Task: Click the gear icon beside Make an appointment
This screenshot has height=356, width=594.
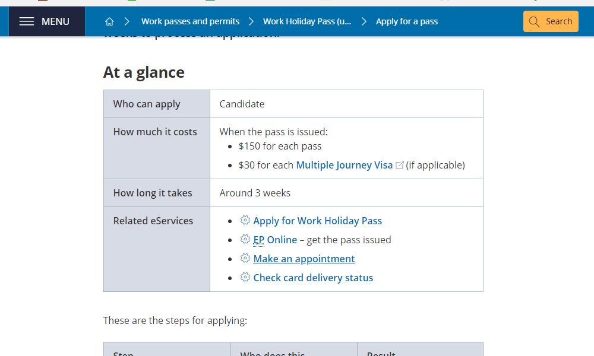Action: 245,259
